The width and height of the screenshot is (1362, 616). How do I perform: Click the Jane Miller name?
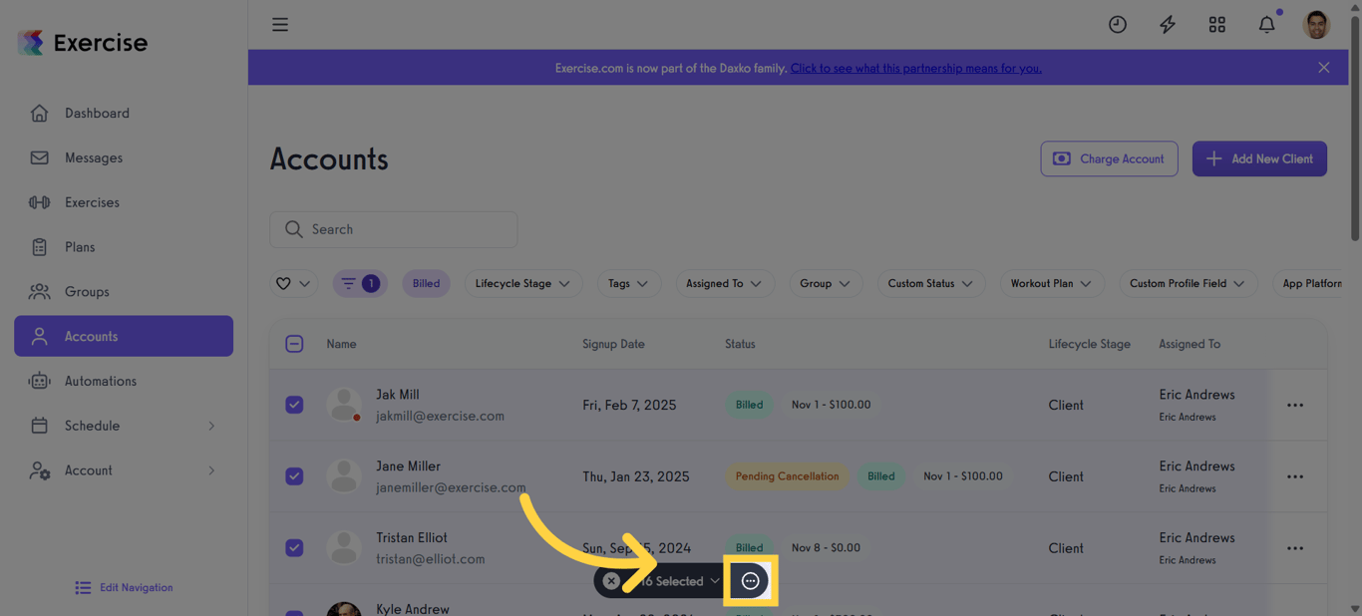click(x=408, y=465)
